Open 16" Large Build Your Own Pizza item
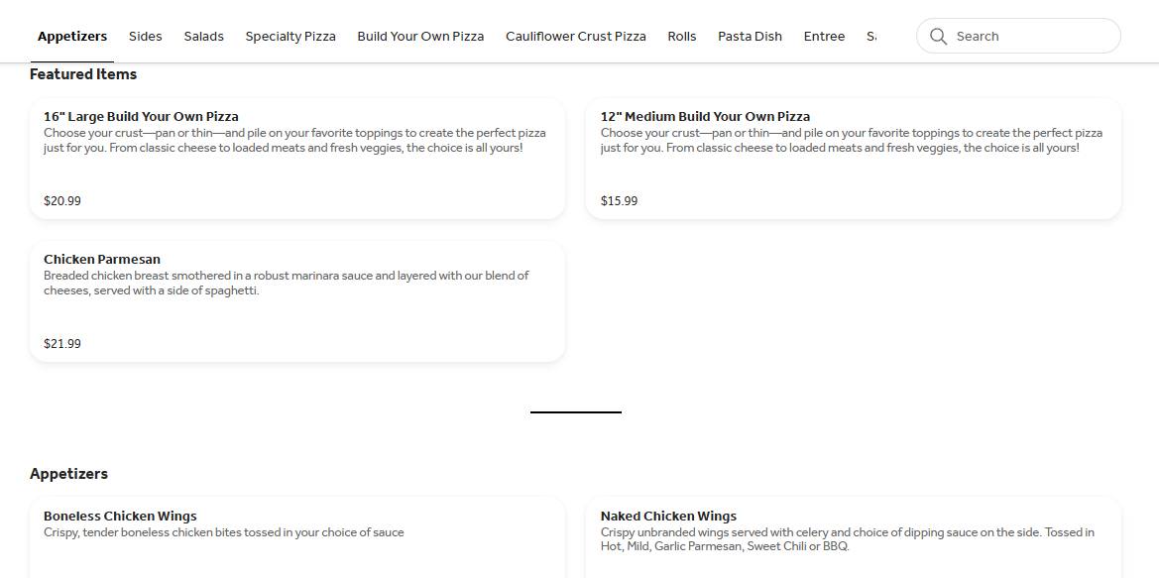The height and width of the screenshot is (578, 1159). [x=297, y=159]
